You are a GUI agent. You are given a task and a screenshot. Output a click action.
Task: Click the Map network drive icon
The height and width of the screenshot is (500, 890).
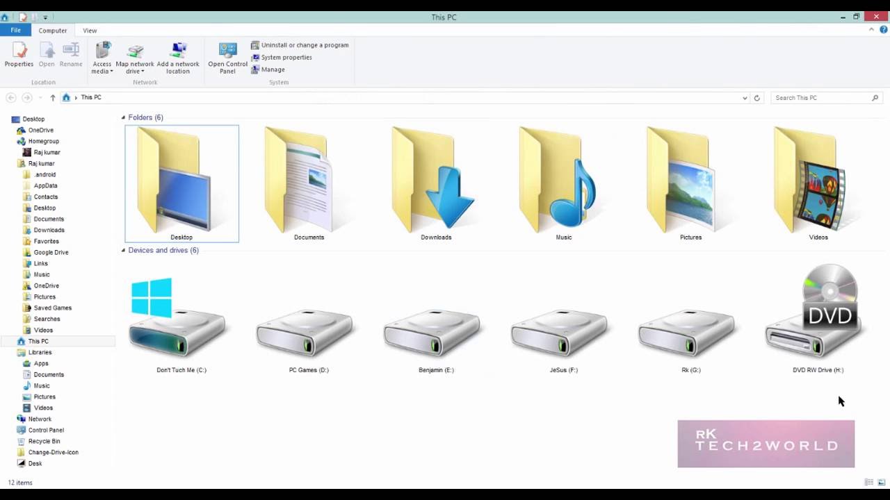tap(135, 56)
